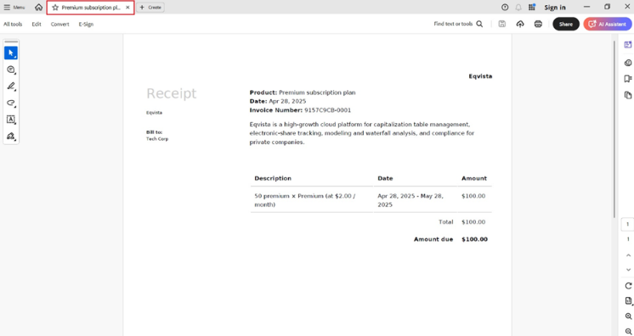Open the Pages panel icon

[x=628, y=95]
